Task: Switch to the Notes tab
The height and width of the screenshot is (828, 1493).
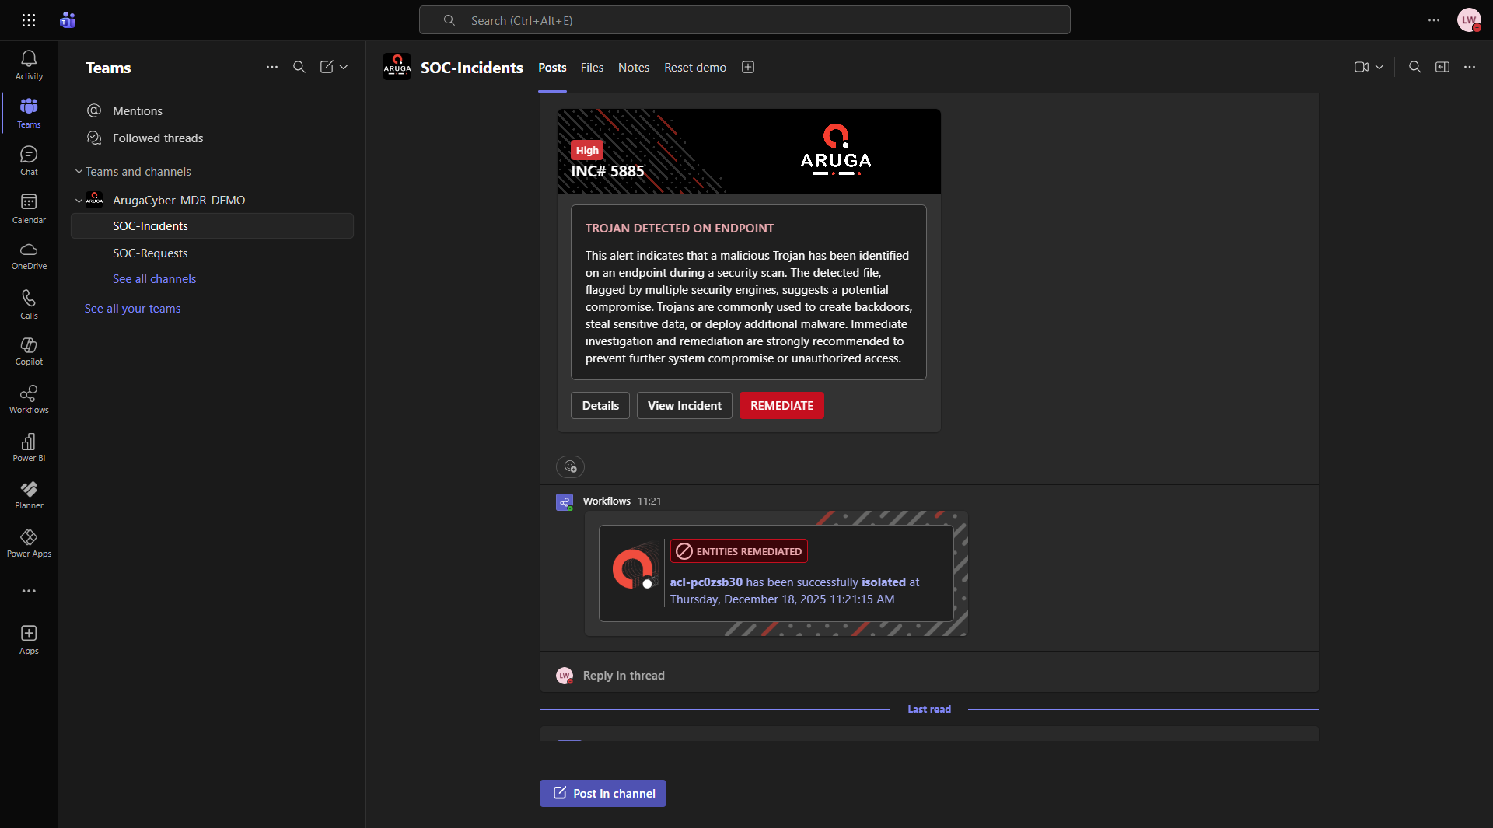Action: tap(634, 68)
